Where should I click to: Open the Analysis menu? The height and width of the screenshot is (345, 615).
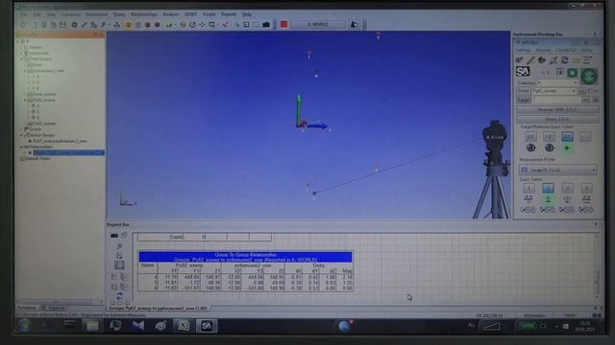click(x=171, y=14)
